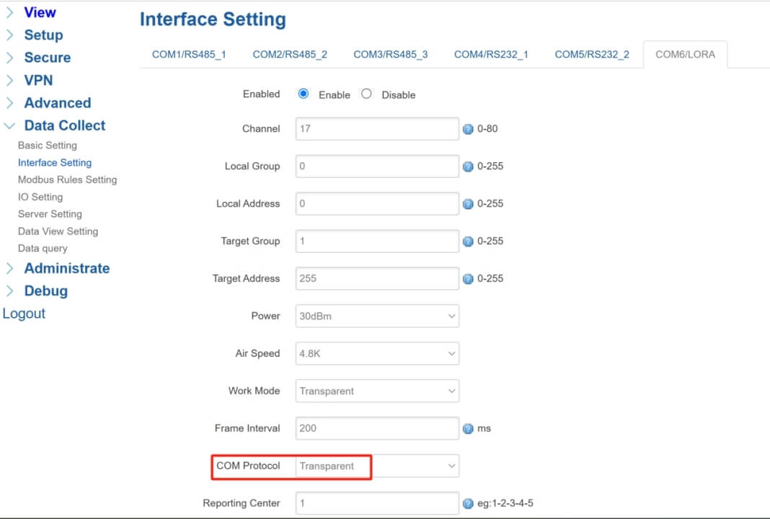Open Server Setting page
770x519 pixels.
coord(50,214)
